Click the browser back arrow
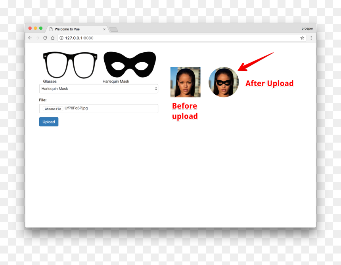Screen dimensions: 341x265 30,38
